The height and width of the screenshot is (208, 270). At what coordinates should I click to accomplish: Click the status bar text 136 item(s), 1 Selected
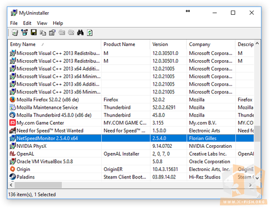[x=32, y=194]
